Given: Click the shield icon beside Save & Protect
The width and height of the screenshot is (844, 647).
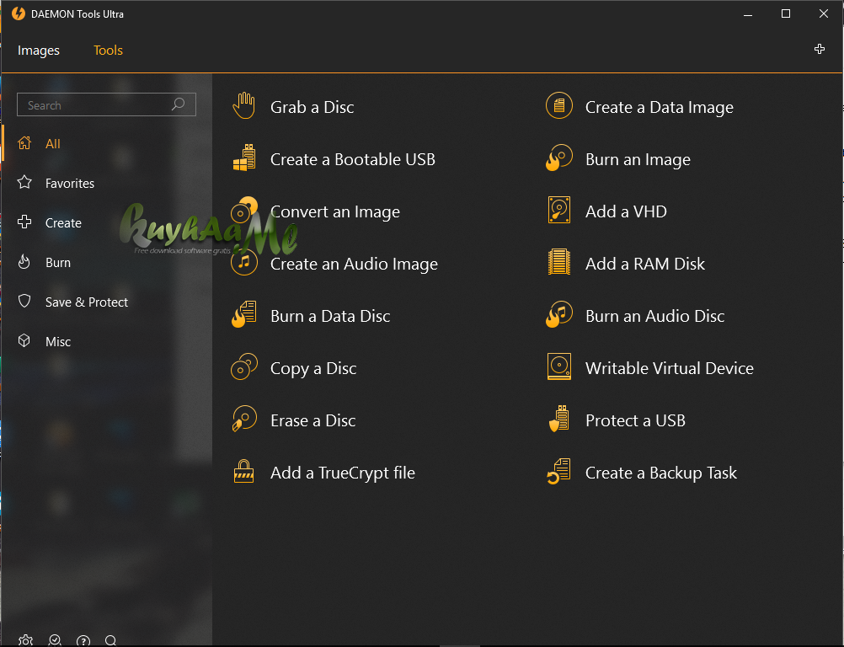Looking at the screenshot, I should click(x=24, y=301).
